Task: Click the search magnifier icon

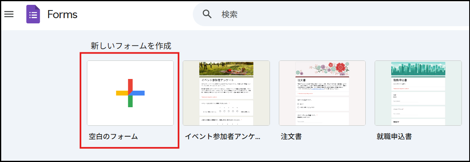Action: coord(207,14)
